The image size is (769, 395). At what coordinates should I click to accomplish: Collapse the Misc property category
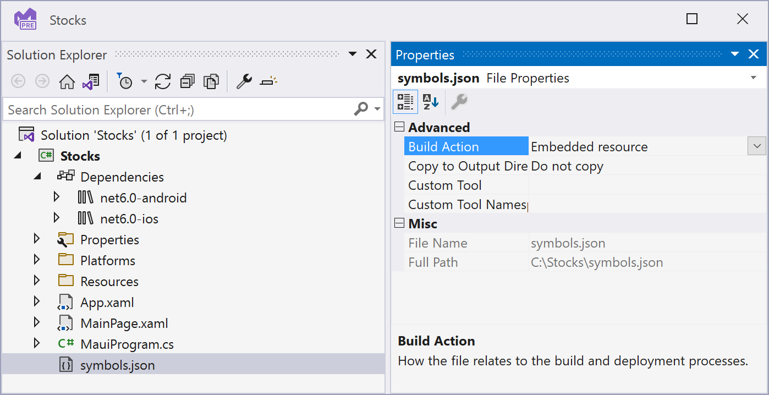pos(399,224)
